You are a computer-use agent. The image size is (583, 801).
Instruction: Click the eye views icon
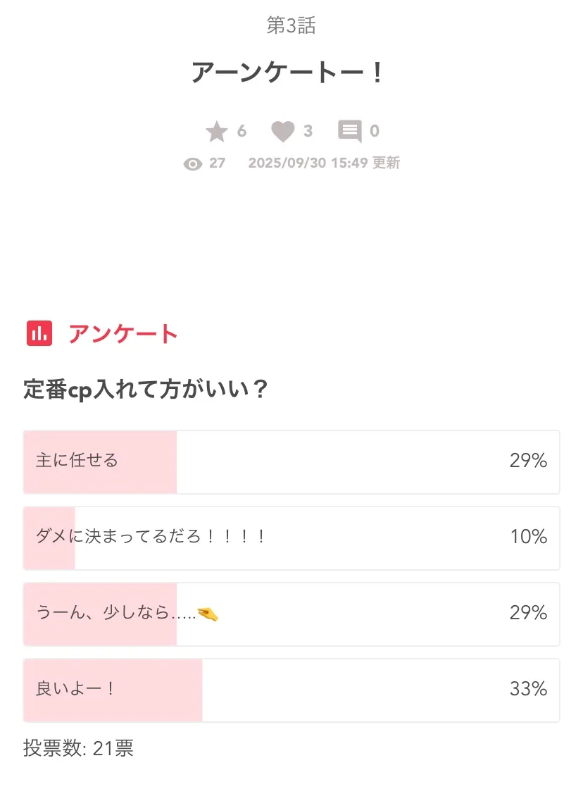[192, 164]
